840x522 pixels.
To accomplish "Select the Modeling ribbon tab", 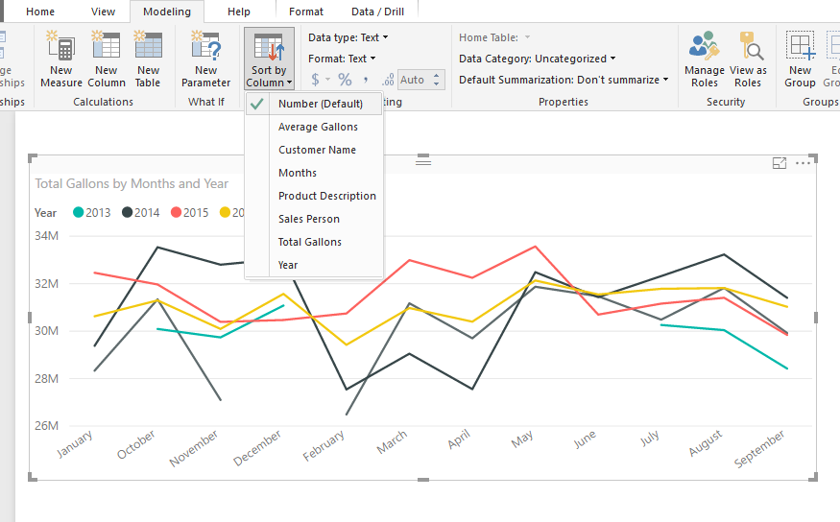I will (x=167, y=12).
